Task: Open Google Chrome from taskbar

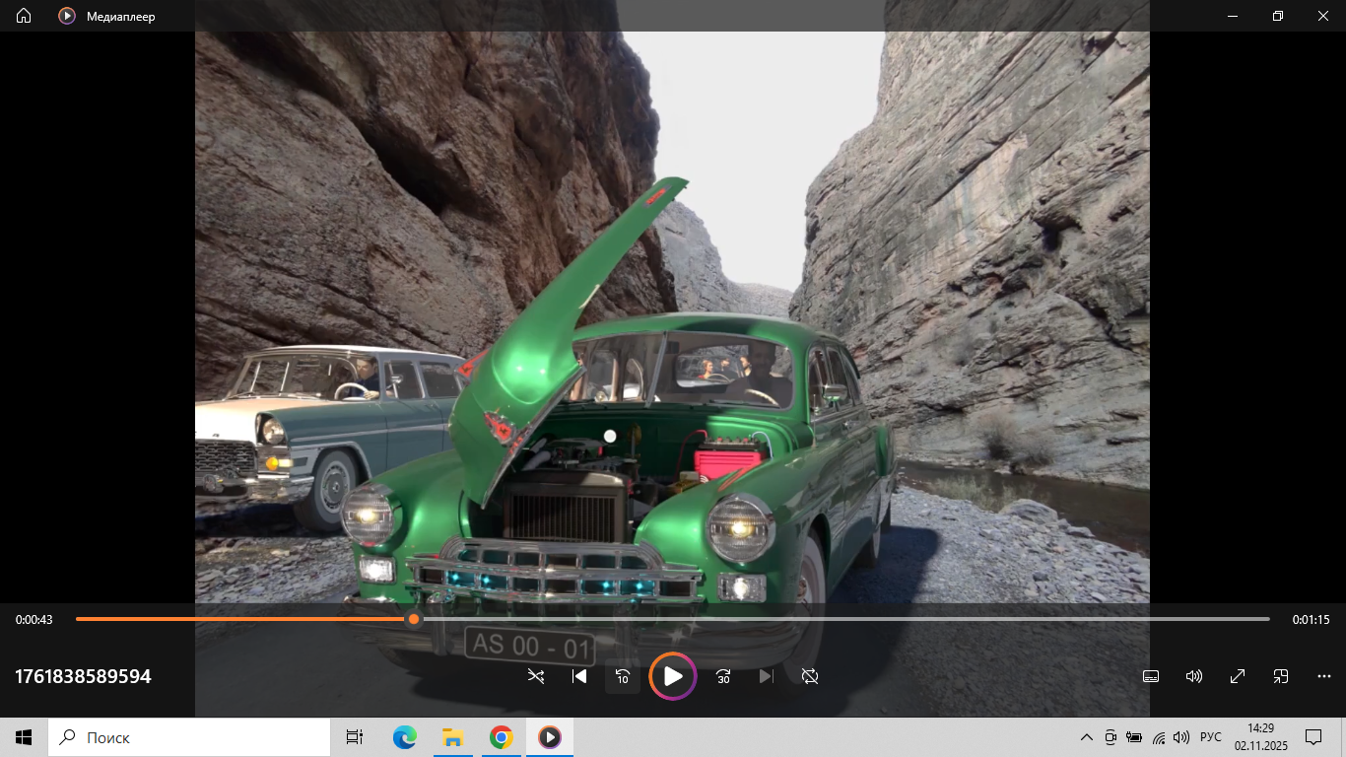Action: tap(502, 737)
